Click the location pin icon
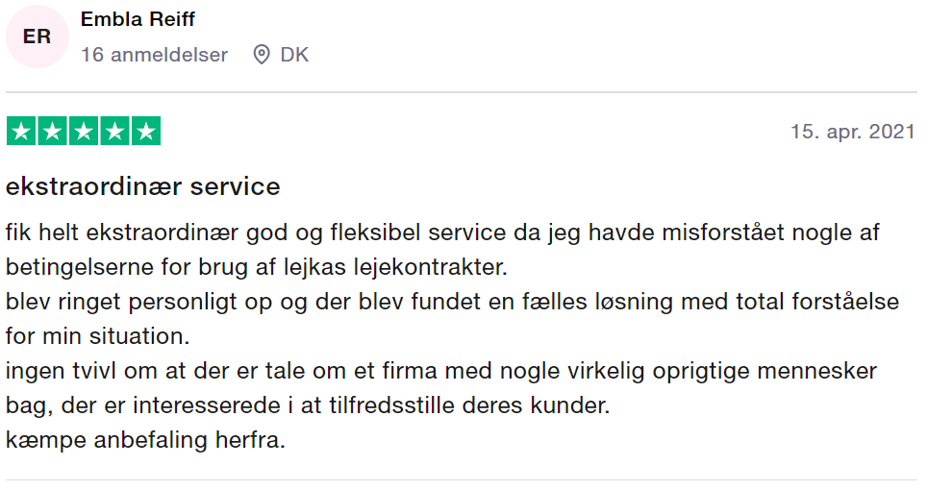Image resolution: width=928 pixels, height=490 pixels. (x=261, y=55)
